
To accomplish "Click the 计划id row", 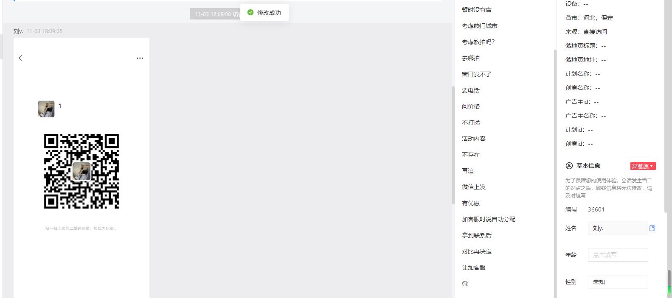I will coord(579,130).
